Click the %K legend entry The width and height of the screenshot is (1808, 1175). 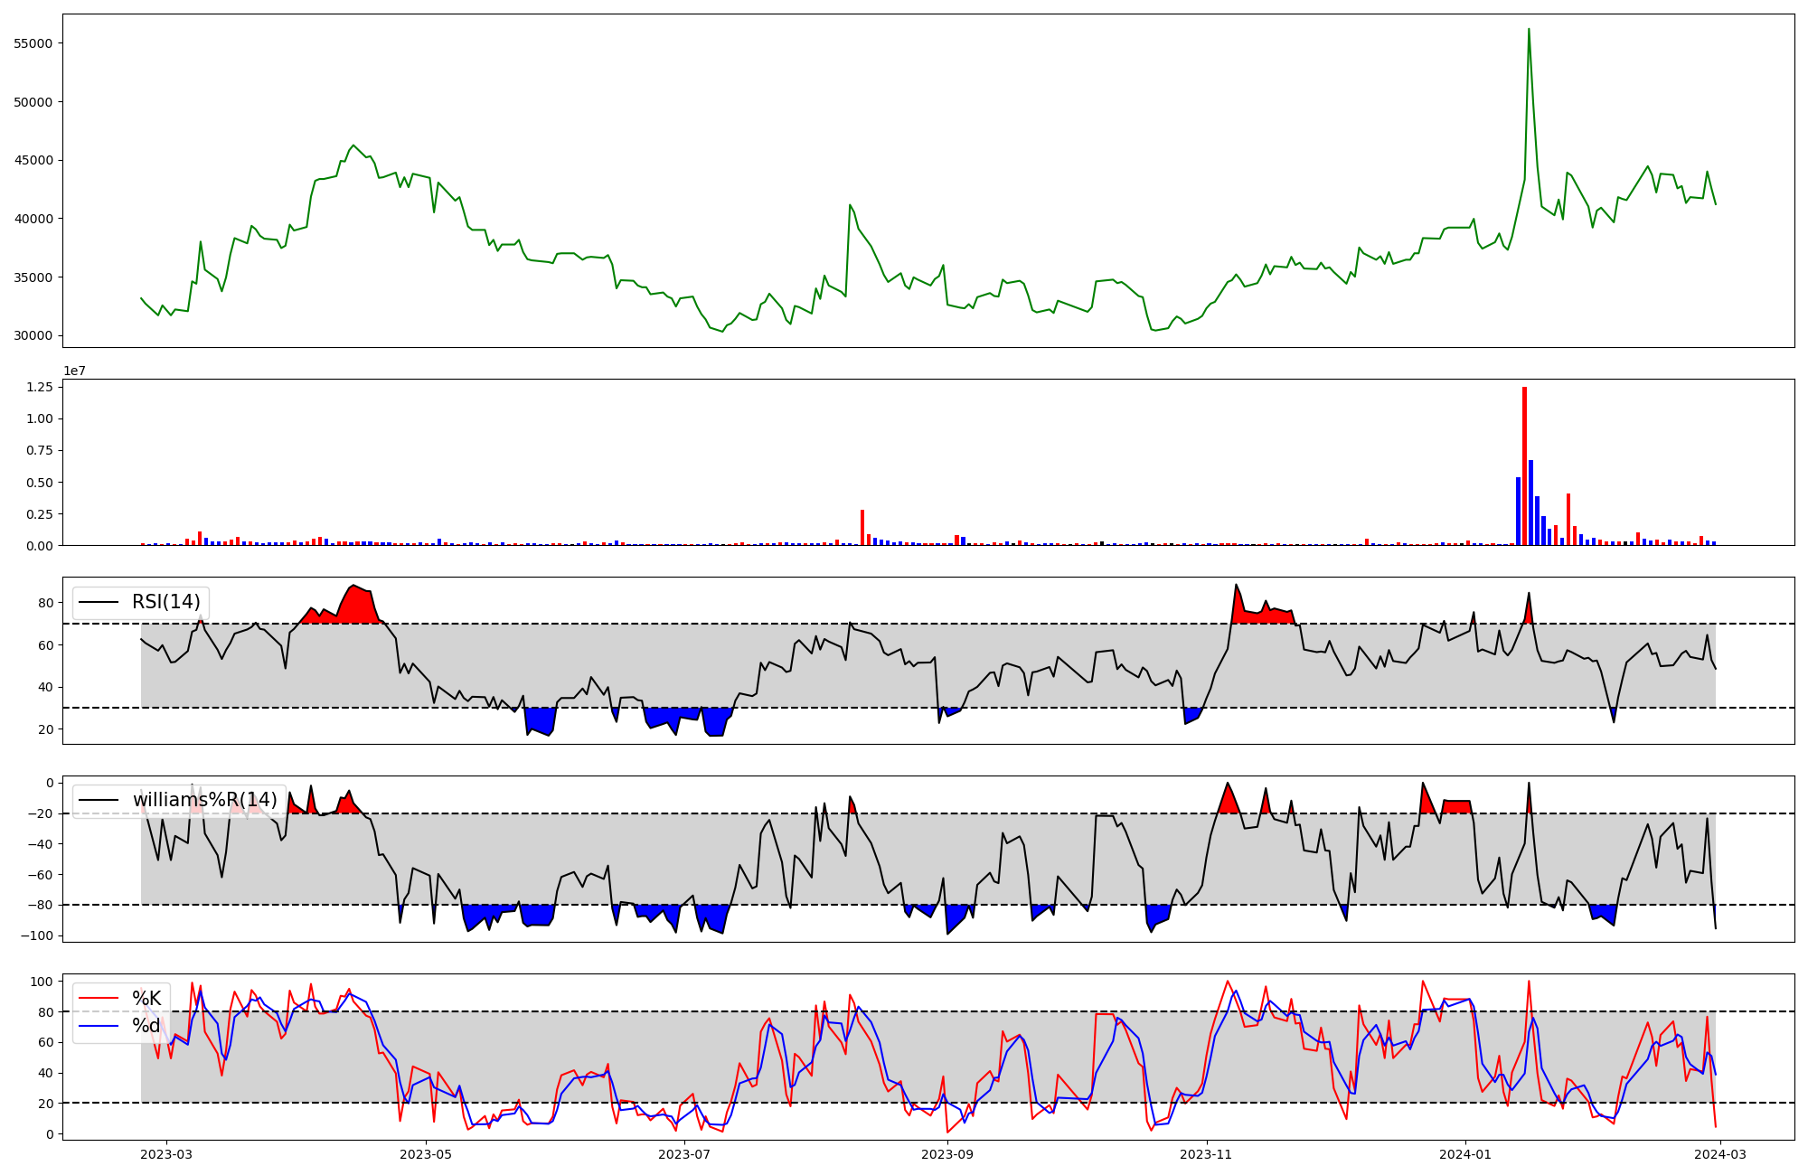[x=146, y=999]
